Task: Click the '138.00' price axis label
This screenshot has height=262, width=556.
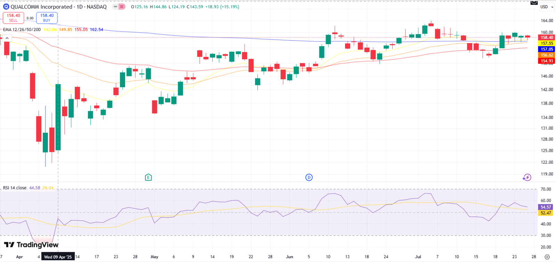Action: pos(547,104)
